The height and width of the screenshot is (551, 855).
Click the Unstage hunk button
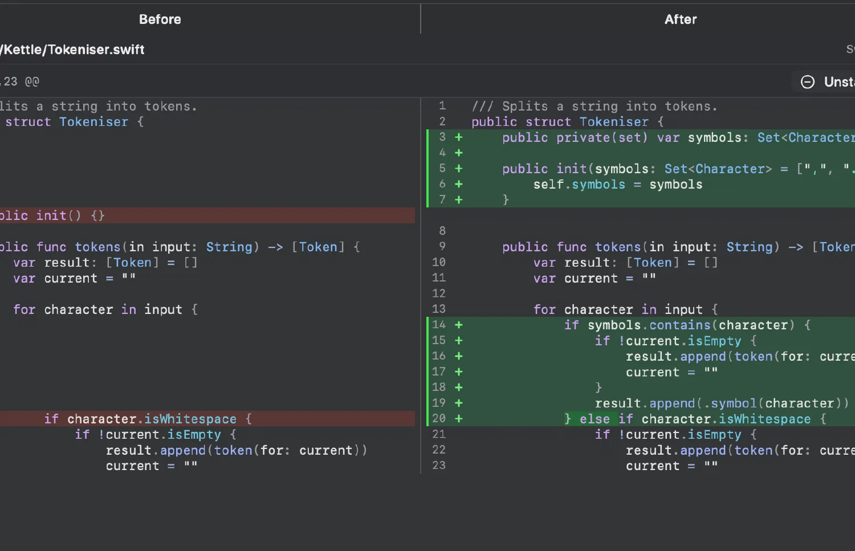(823, 81)
